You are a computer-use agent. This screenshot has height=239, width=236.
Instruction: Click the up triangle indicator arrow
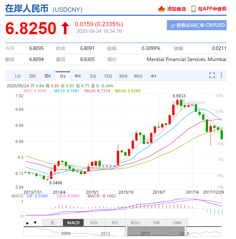[28, 223]
